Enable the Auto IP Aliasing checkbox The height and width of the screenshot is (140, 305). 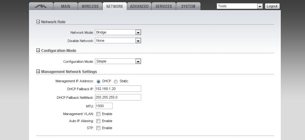[98, 121]
